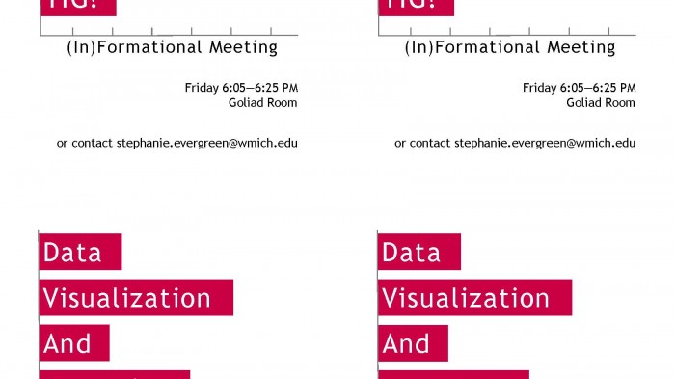Click the left axis ruler tick marks

click(x=169, y=31)
